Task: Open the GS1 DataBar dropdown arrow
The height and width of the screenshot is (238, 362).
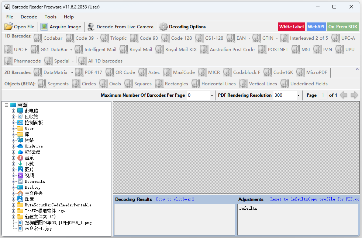Action: (x=71, y=50)
